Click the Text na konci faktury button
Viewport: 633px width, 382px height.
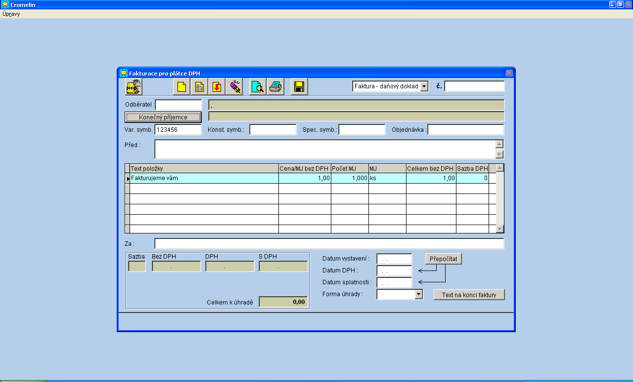[469, 295]
